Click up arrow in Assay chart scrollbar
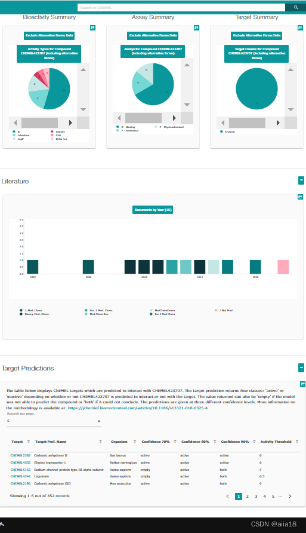Viewport: 306px width, 533px height. (187, 65)
